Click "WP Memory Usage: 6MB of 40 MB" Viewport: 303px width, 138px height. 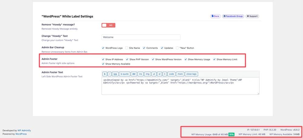click(x=209, y=134)
